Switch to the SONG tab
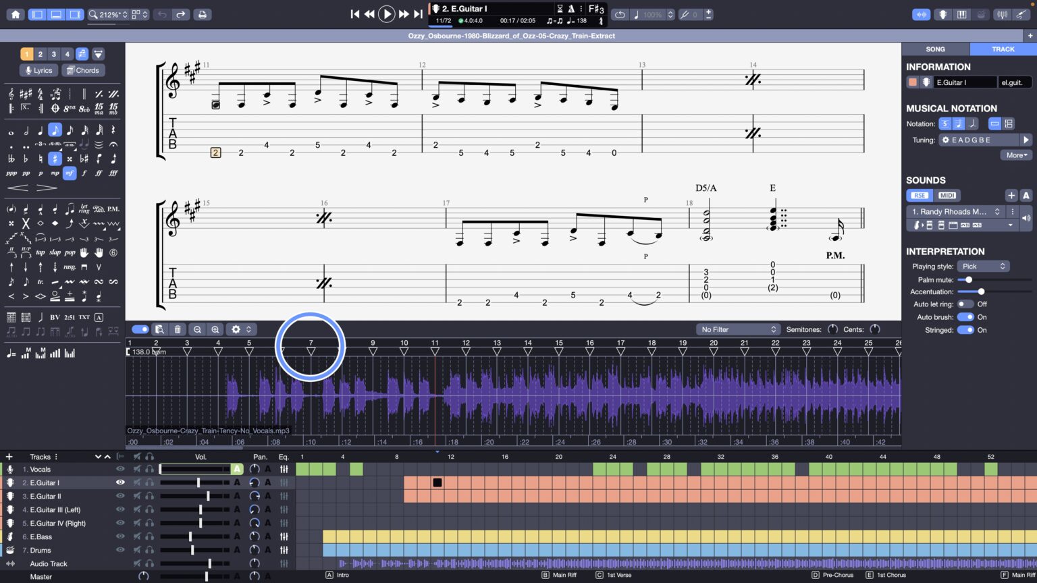Screen dimensions: 1037x583 click(x=936, y=49)
